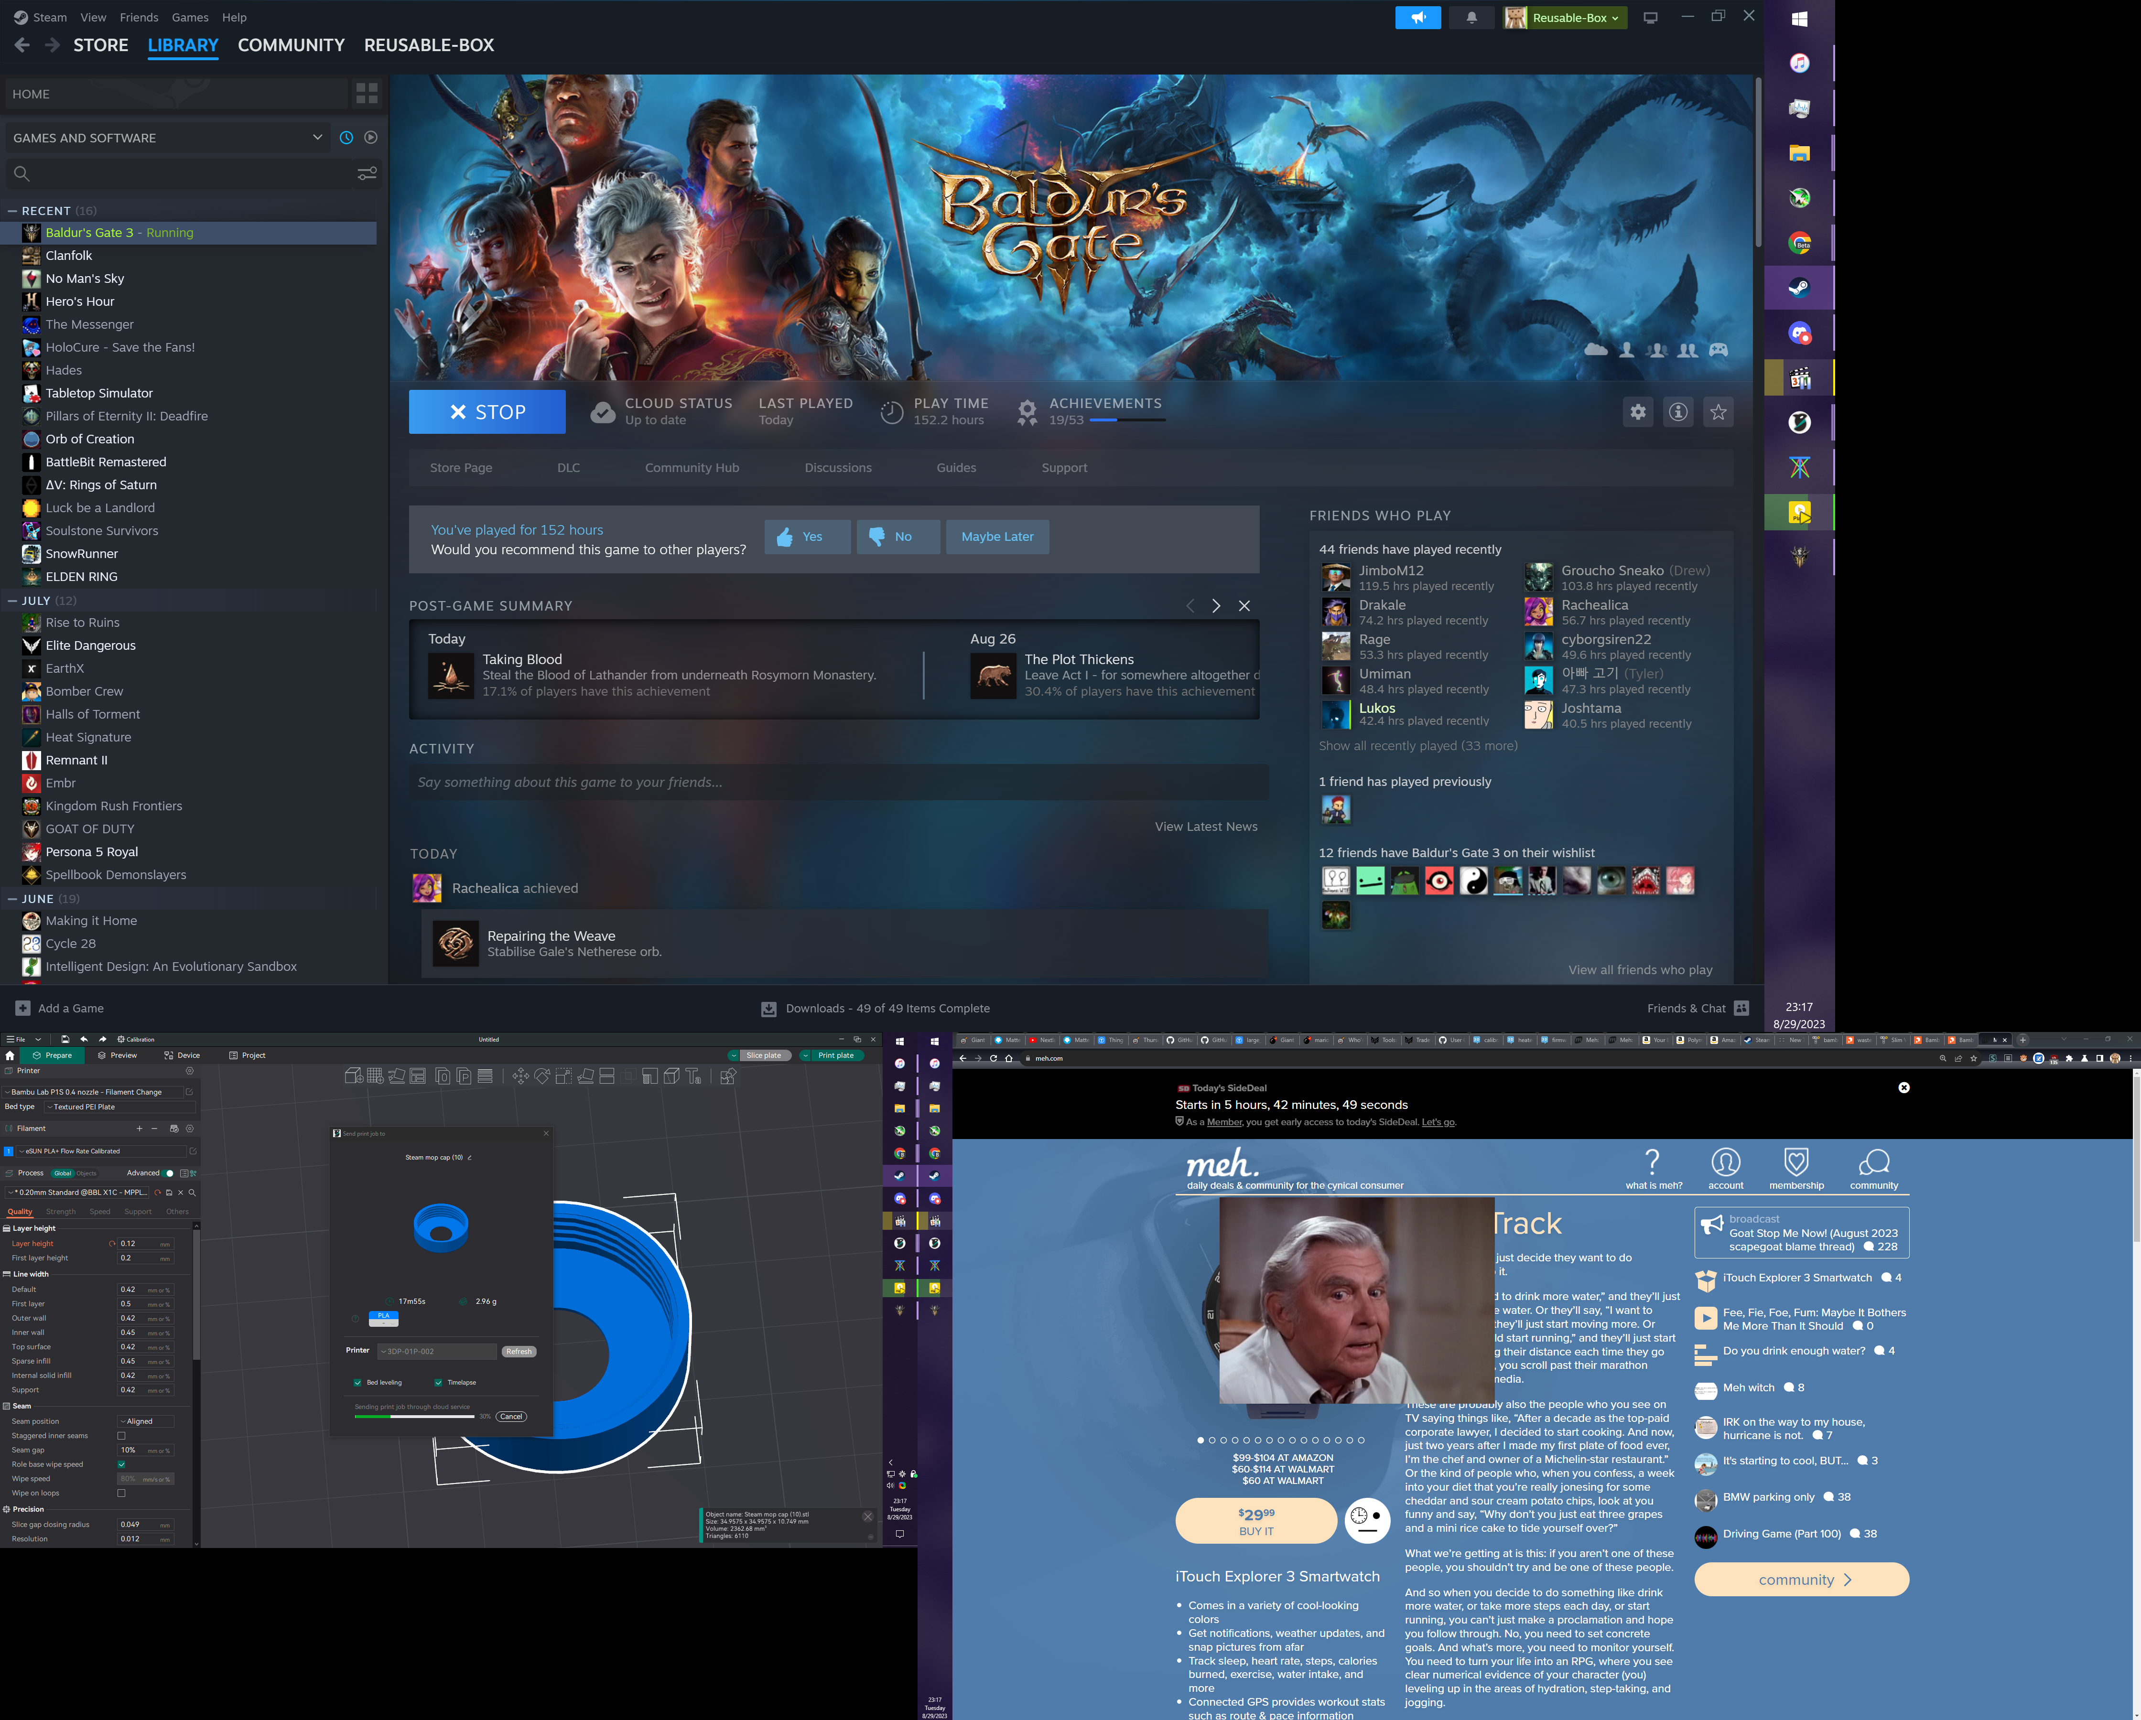
Task: Open advanced filter options in library search
Action: click(367, 174)
